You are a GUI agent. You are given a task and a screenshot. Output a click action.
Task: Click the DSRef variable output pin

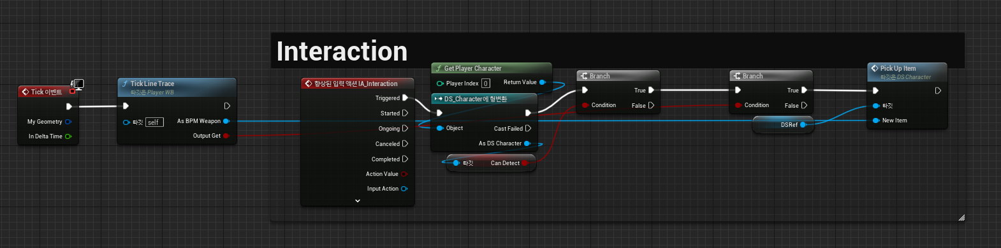pyautogui.click(x=803, y=125)
